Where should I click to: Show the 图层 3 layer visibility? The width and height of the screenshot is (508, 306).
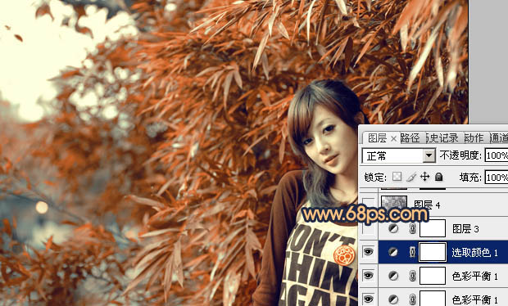pos(369,228)
